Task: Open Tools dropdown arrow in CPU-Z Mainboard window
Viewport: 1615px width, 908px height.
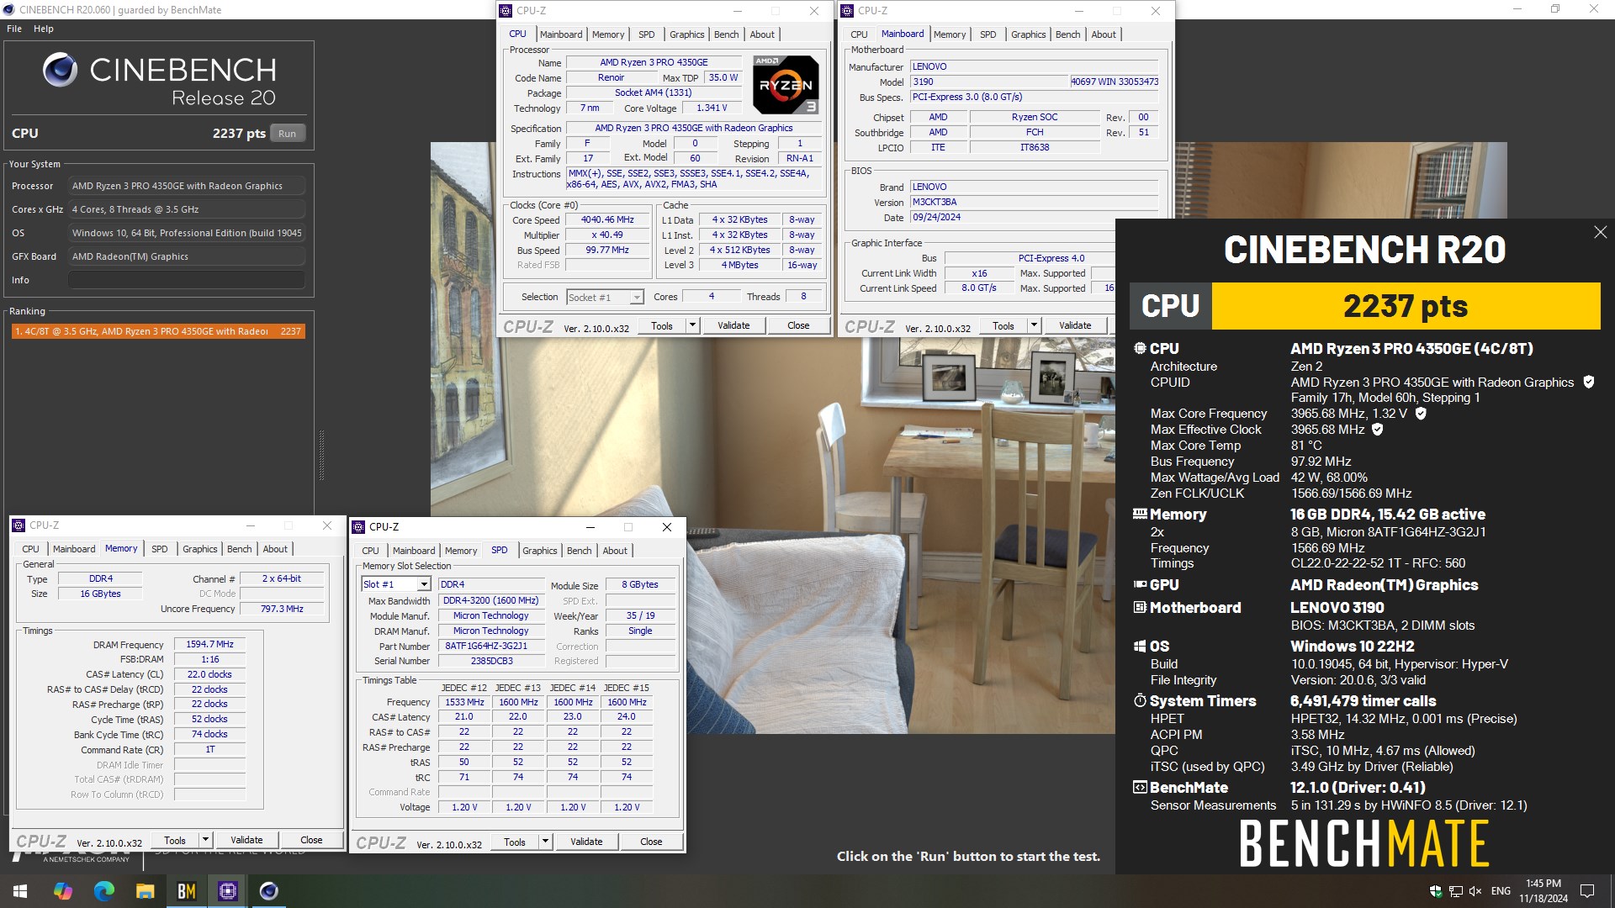Action: coord(1034,325)
